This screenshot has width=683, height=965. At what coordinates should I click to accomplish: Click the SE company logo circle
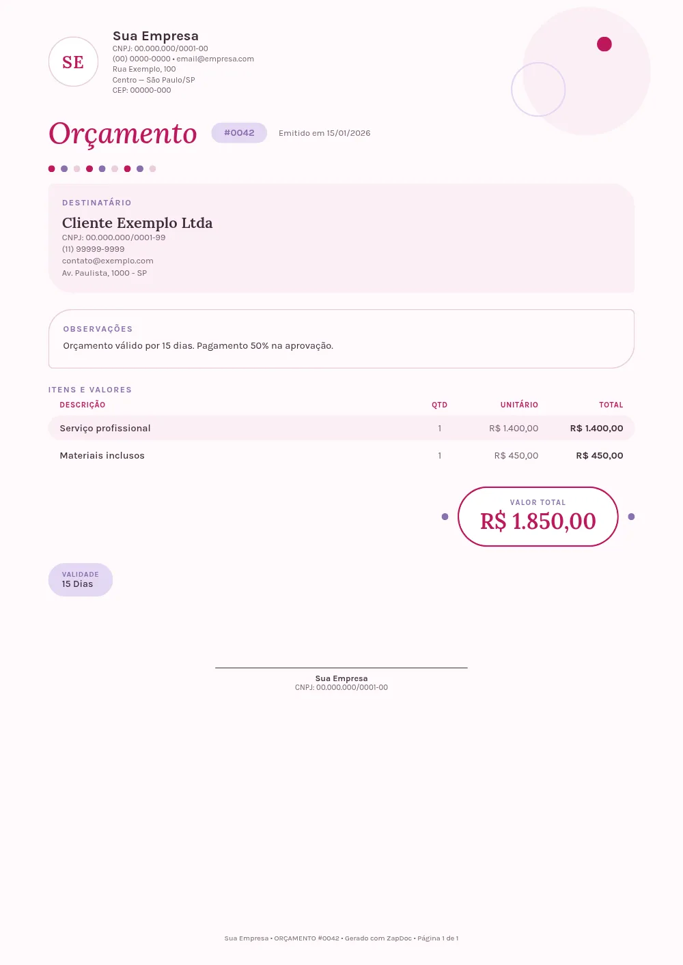(x=74, y=62)
